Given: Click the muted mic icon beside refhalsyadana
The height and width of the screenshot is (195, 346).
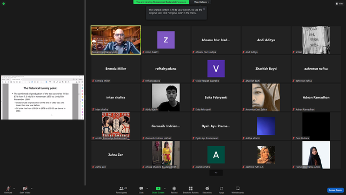Looking at the screenshot, I should pyautogui.click(x=143, y=81).
